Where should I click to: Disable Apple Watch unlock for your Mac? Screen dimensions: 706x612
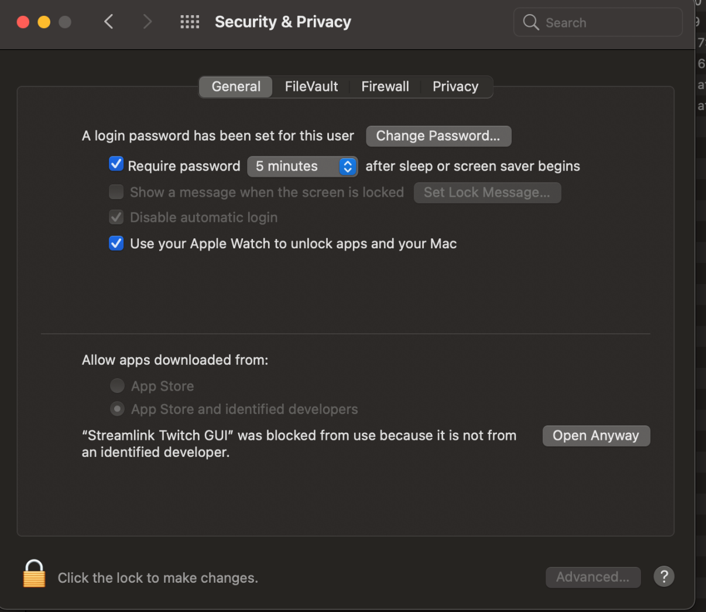(116, 243)
